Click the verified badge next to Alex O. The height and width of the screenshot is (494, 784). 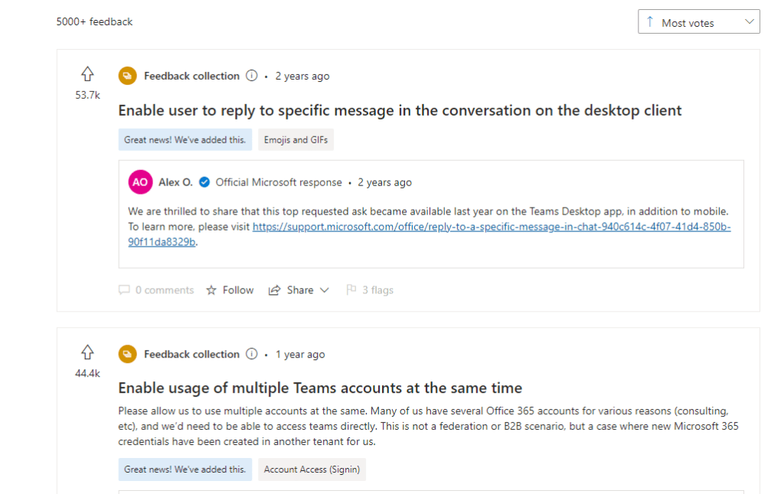click(x=204, y=182)
